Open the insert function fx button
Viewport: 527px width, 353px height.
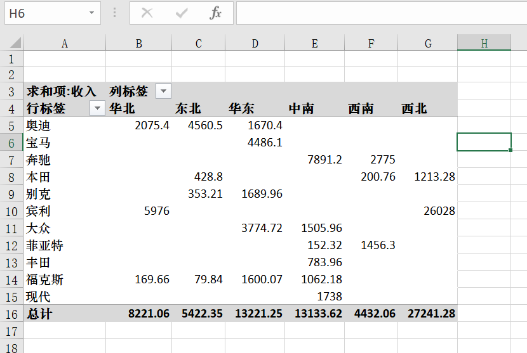[215, 13]
